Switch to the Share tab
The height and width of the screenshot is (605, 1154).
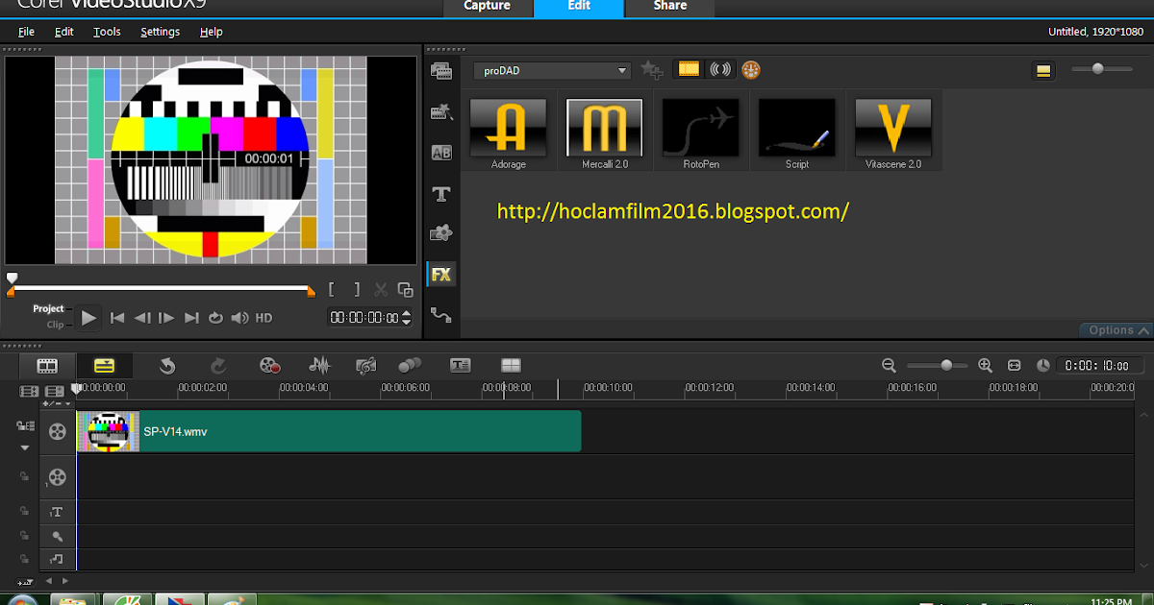pyautogui.click(x=669, y=7)
